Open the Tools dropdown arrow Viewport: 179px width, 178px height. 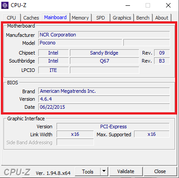[x=104, y=171]
